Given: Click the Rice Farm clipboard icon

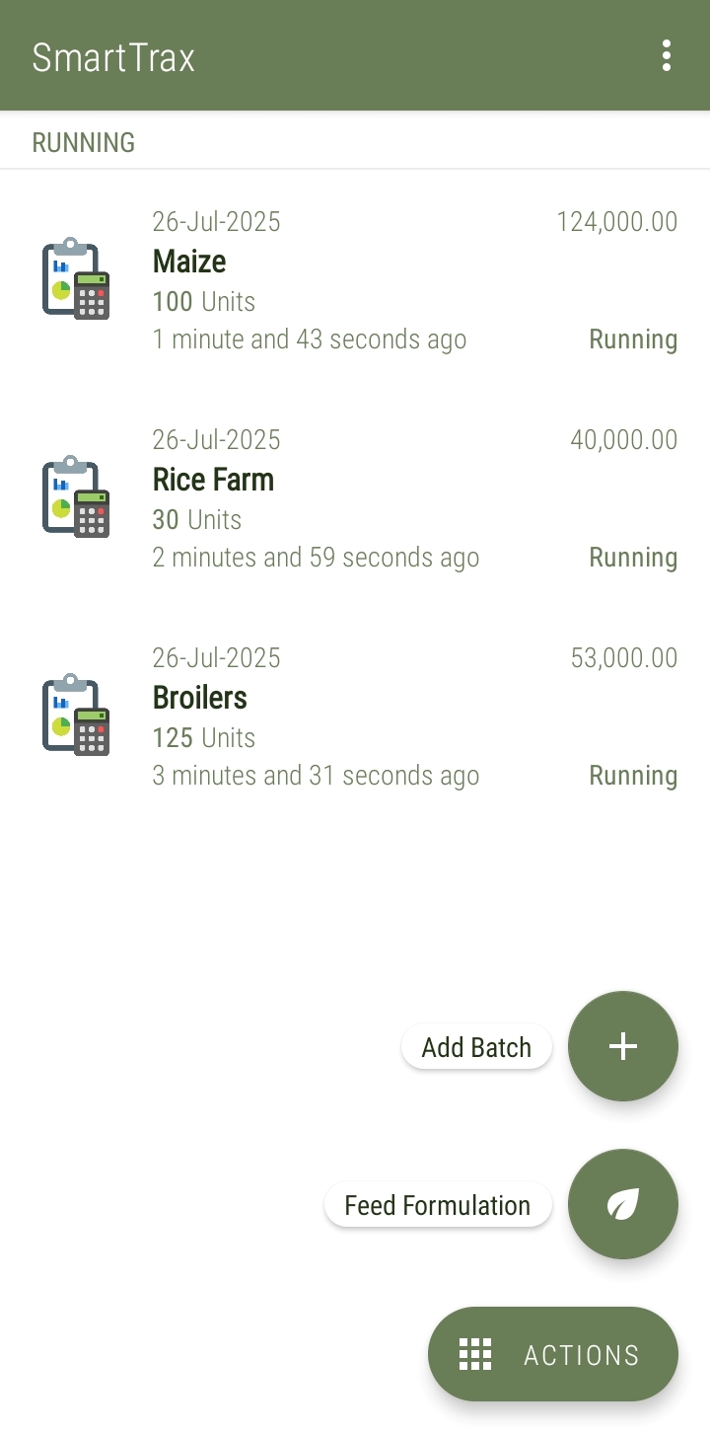Looking at the screenshot, I should tap(76, 496).
